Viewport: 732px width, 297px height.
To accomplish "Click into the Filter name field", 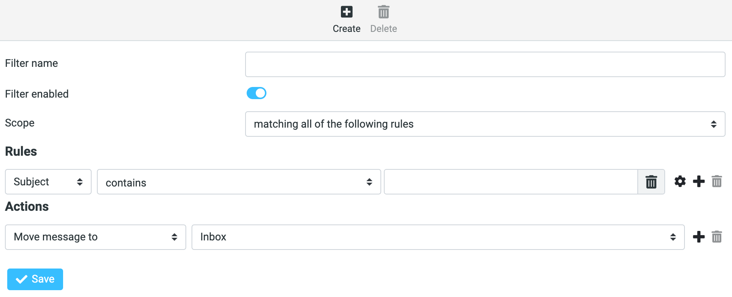I will (485, 65).
